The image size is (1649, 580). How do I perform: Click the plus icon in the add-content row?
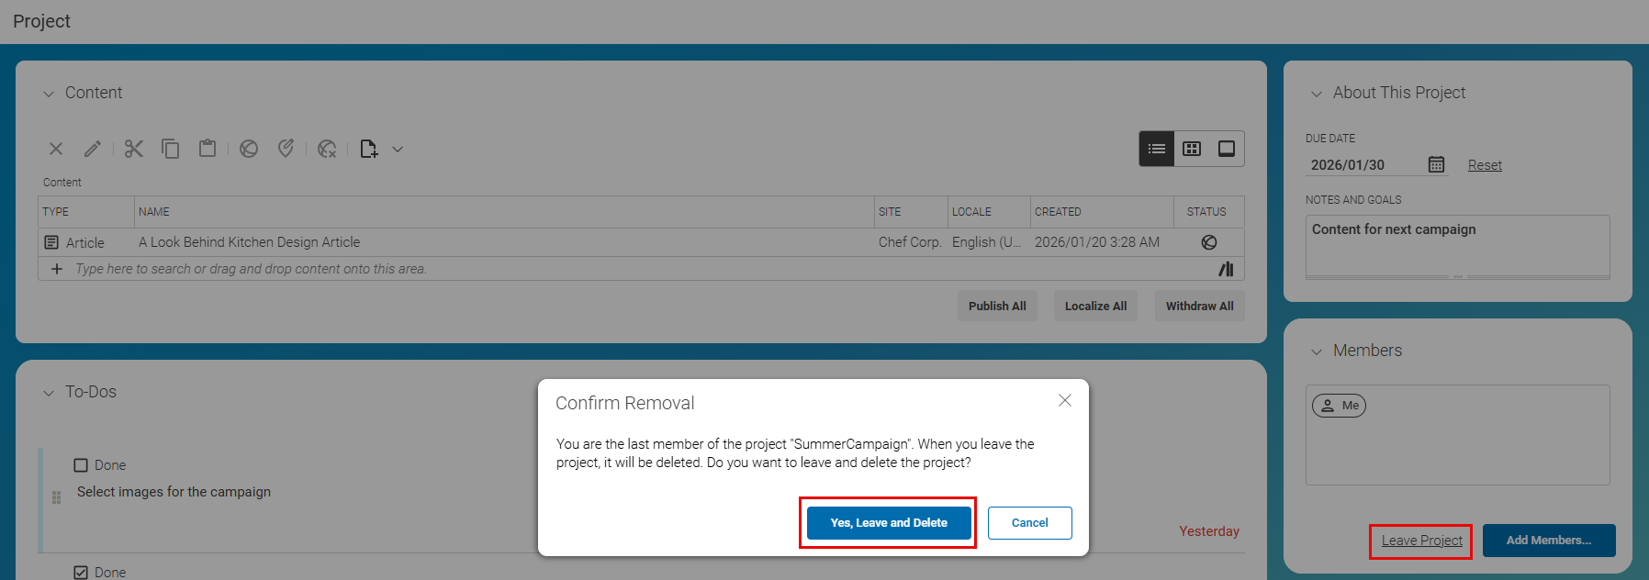[x=57, y=269]
